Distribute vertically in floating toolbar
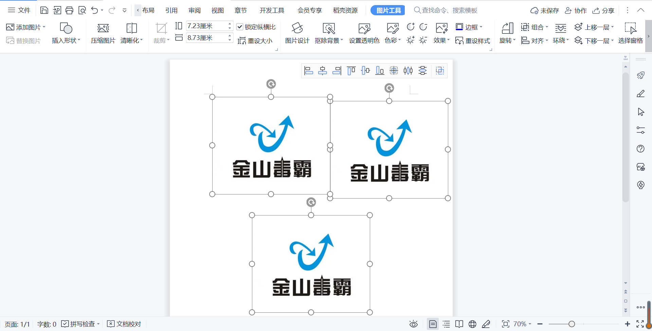This screenshot has width=652, height=331. [x=422, y=70]
